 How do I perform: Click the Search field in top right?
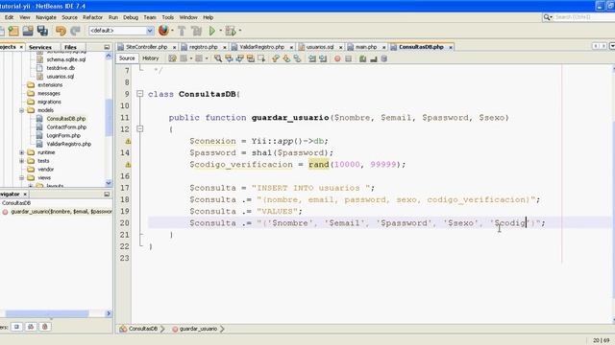tap(583, 17)
